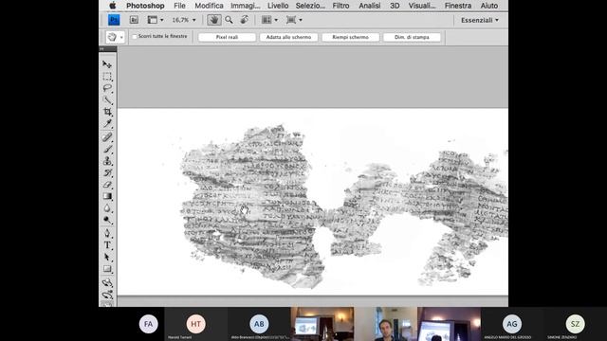Open the Screen Mode dropdown
Screen dimensions: 607x341
point(294,20)
